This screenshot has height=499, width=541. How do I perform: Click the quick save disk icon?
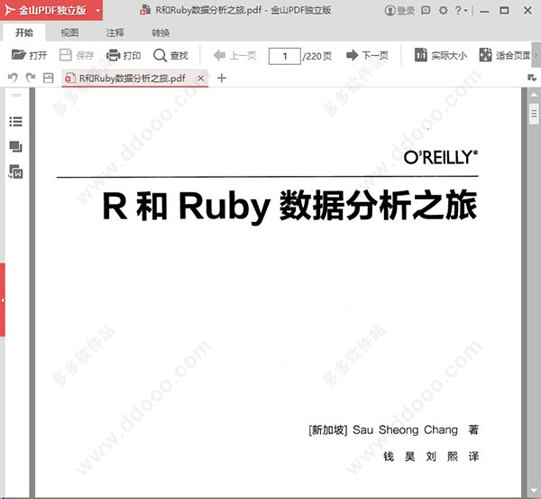pyautogui.click(x=49, y=78)
